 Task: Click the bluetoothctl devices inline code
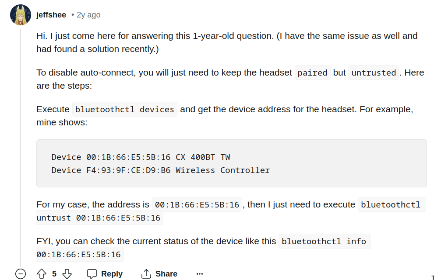tap(124, 109)
